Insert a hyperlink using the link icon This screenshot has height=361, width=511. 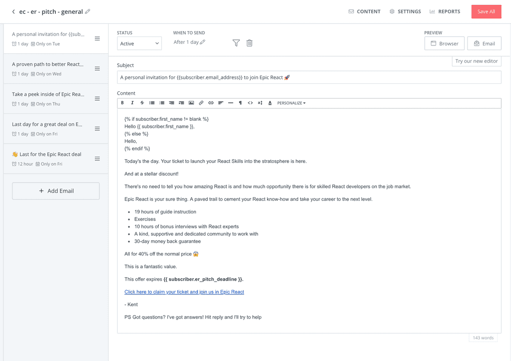[x=211, y=103]
